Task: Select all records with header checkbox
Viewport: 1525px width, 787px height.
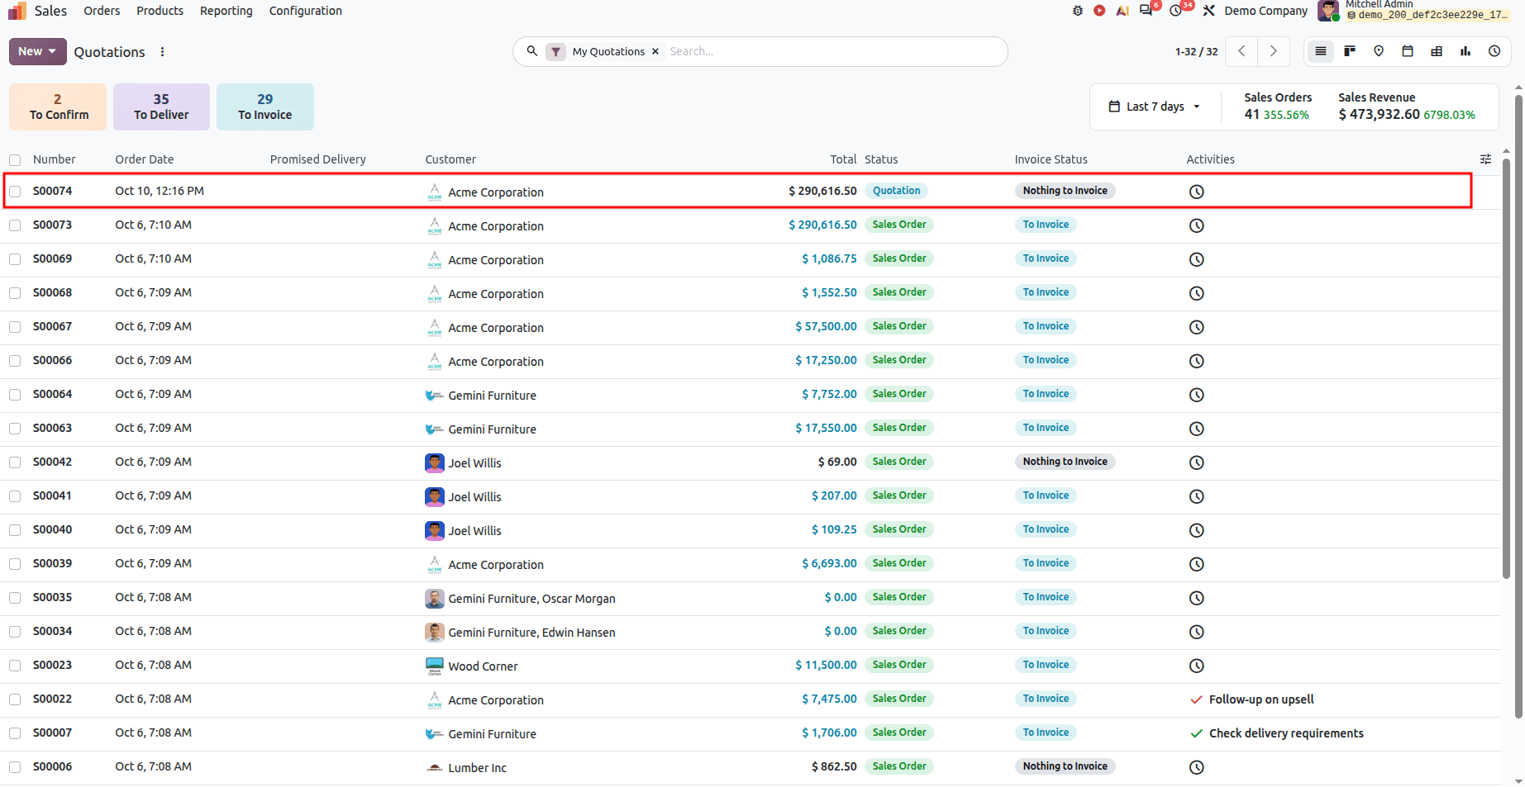Action: pyautogui.click(x=15, y=160)
